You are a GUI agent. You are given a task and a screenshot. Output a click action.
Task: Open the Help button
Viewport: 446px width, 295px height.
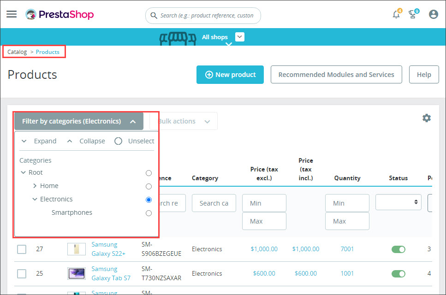click(424, 75)
